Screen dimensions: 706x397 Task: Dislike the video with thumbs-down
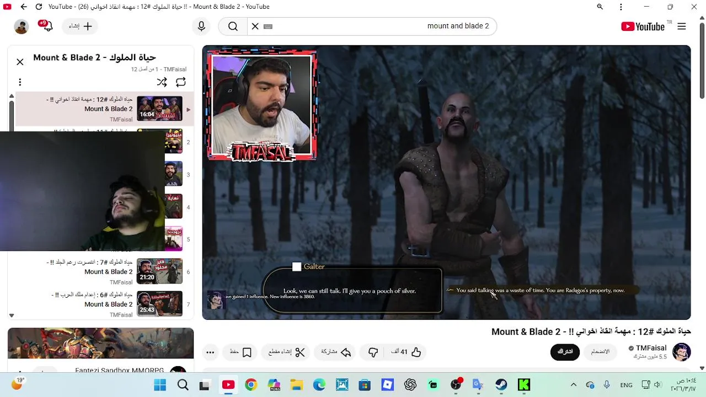coord(373,352)
